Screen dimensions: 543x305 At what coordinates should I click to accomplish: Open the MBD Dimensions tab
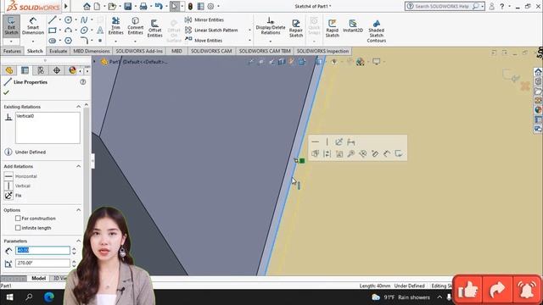tap(92, 51)
